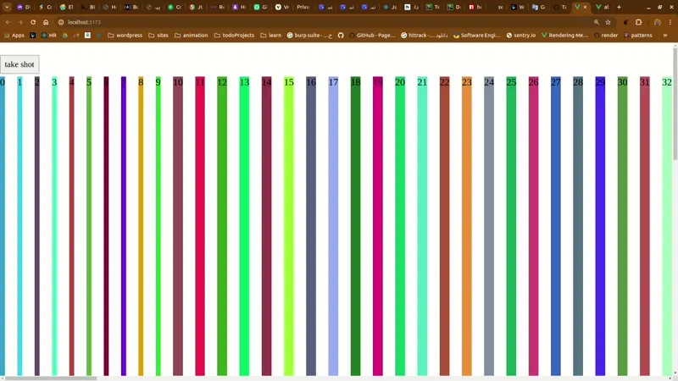678x381 pixels.
Task: Switch to the 'Gi' green icon tab
Action: 261,7
